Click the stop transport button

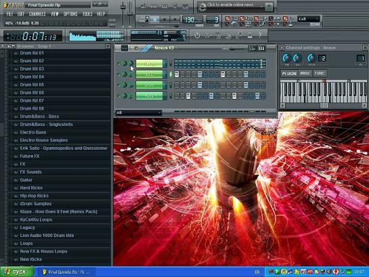click(165, 20)
